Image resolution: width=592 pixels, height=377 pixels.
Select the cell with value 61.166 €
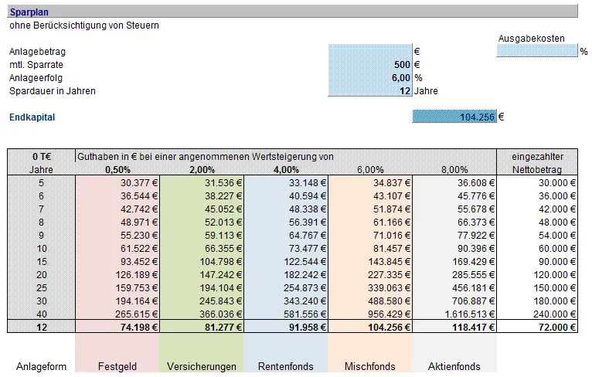[x=370, y=222]
